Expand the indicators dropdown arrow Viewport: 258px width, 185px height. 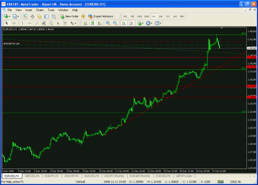point(143,23)
